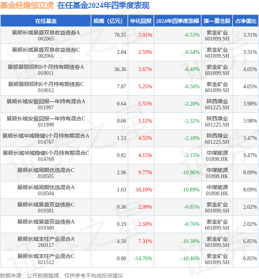Click the 2024年四季度涨幅 column header
Screen dimensions: 259x279
click(178, 21)
